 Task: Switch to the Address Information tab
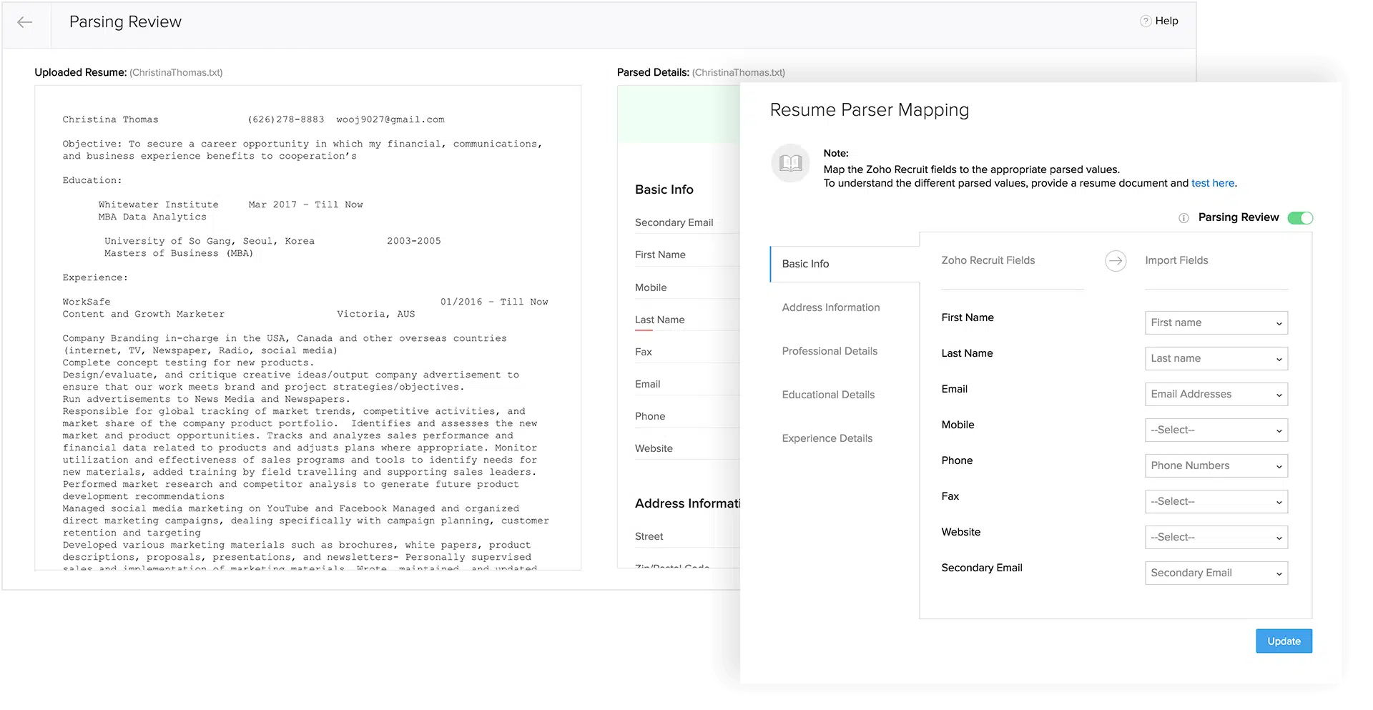point(830,307)
